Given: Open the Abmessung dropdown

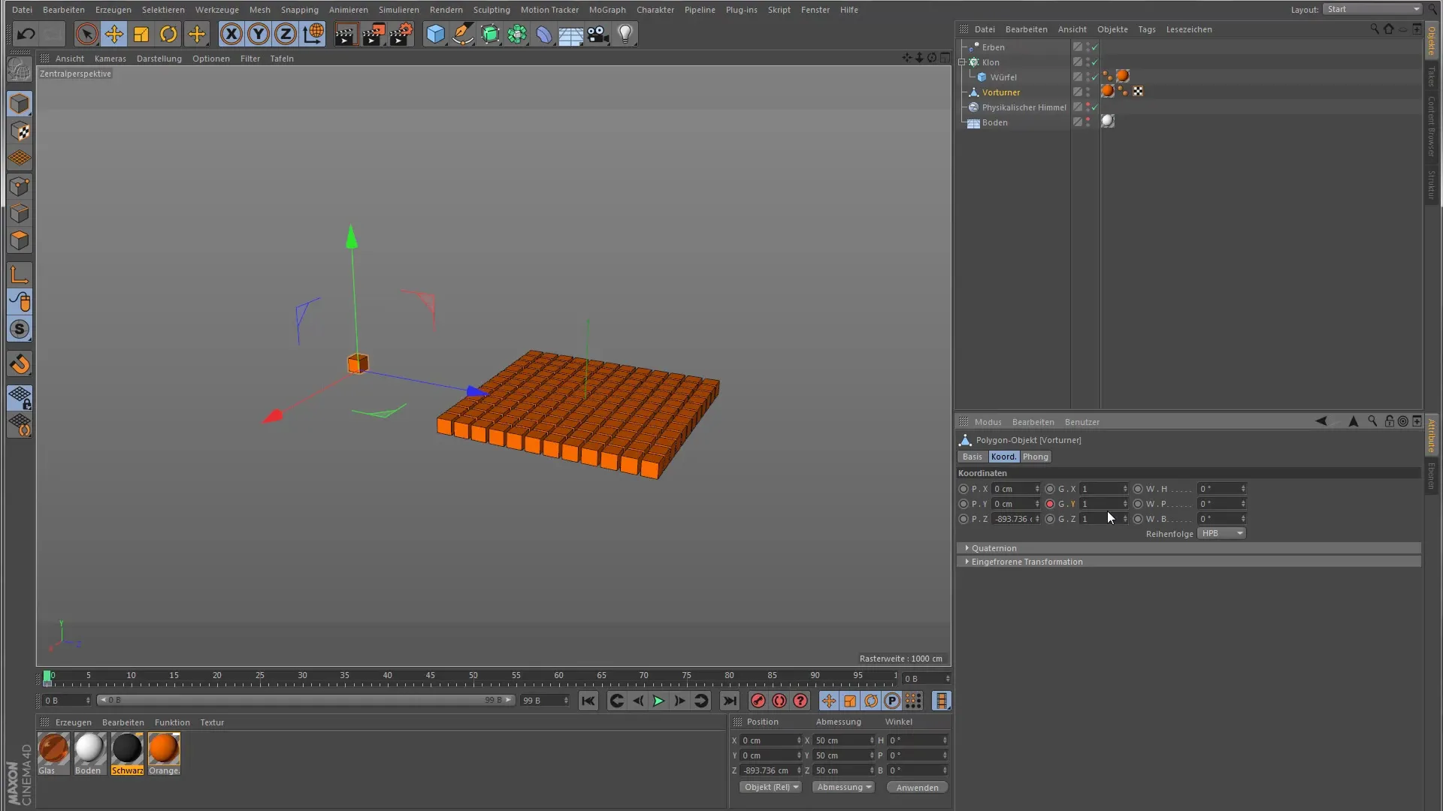Looking at the screenshot, I should point(844,787).
